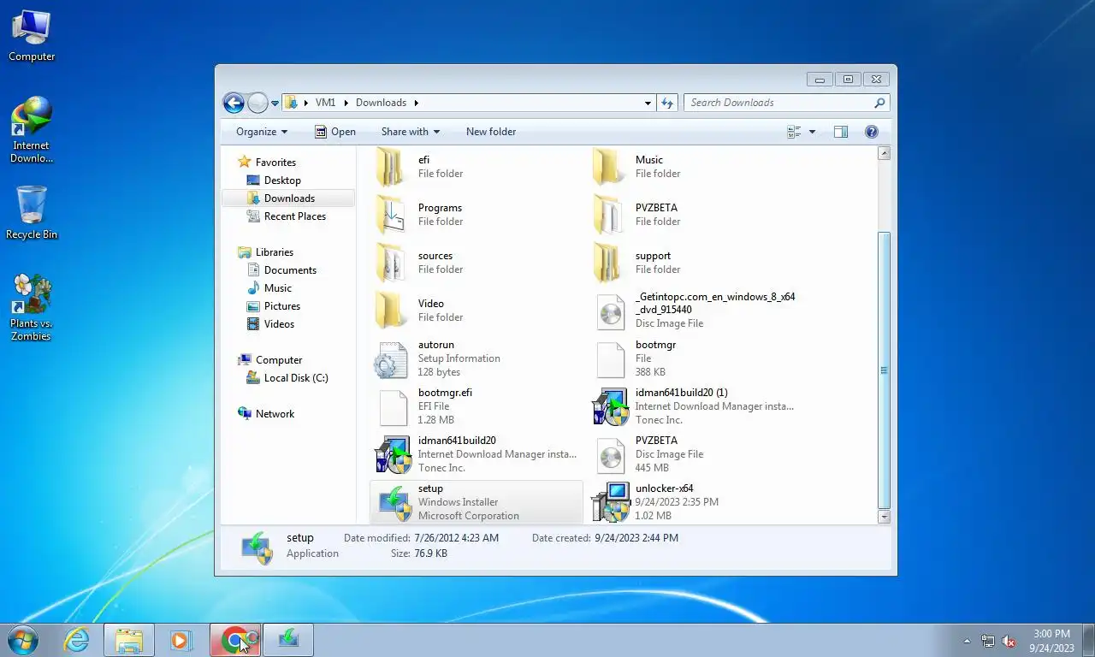1095x657 pixels.
Task: Click the Explorer Back navigation button
Action: pos(234,103)
